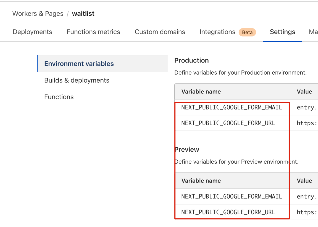Viewport: 318px width, 227px height.
Task: Open the Functions settings section
Action: pyautogui.click(x=59, y=97)
